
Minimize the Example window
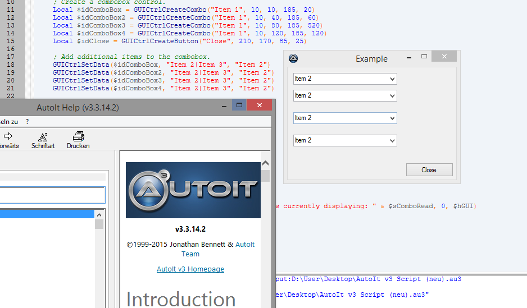409,57
